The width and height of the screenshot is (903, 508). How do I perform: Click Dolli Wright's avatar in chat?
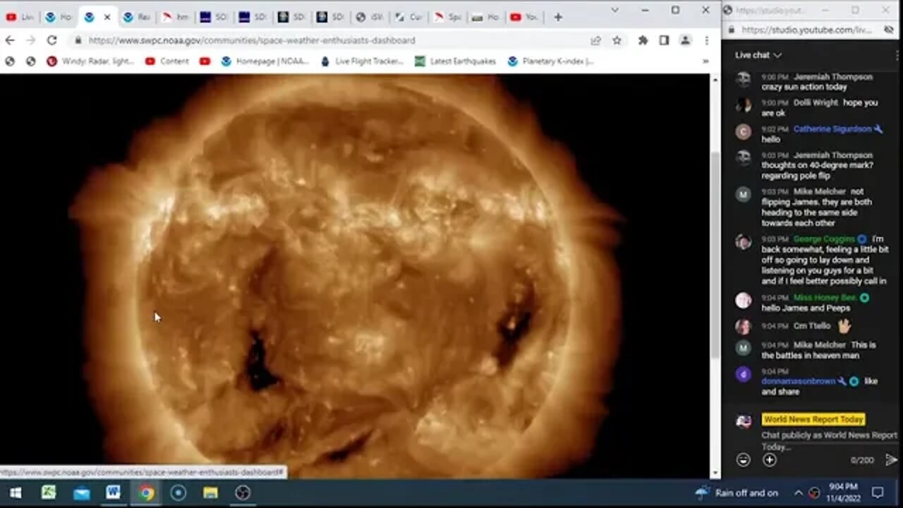[x=743, y=104]
